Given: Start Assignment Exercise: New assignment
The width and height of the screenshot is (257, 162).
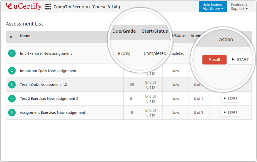Looking at the screenshot, I should point(230,112).
